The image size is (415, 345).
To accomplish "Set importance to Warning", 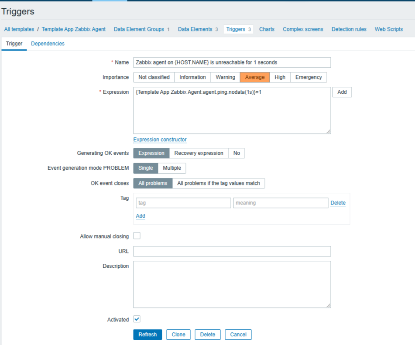I will click(225, 77).
